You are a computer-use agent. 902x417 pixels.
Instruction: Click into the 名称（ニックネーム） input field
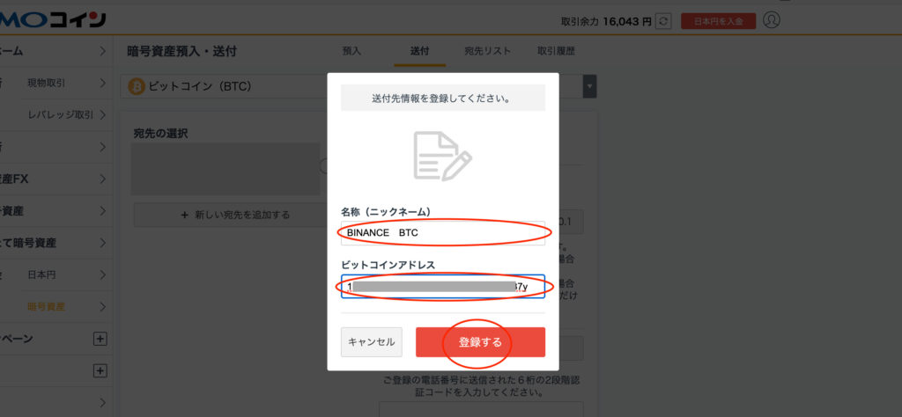(443, 233)
